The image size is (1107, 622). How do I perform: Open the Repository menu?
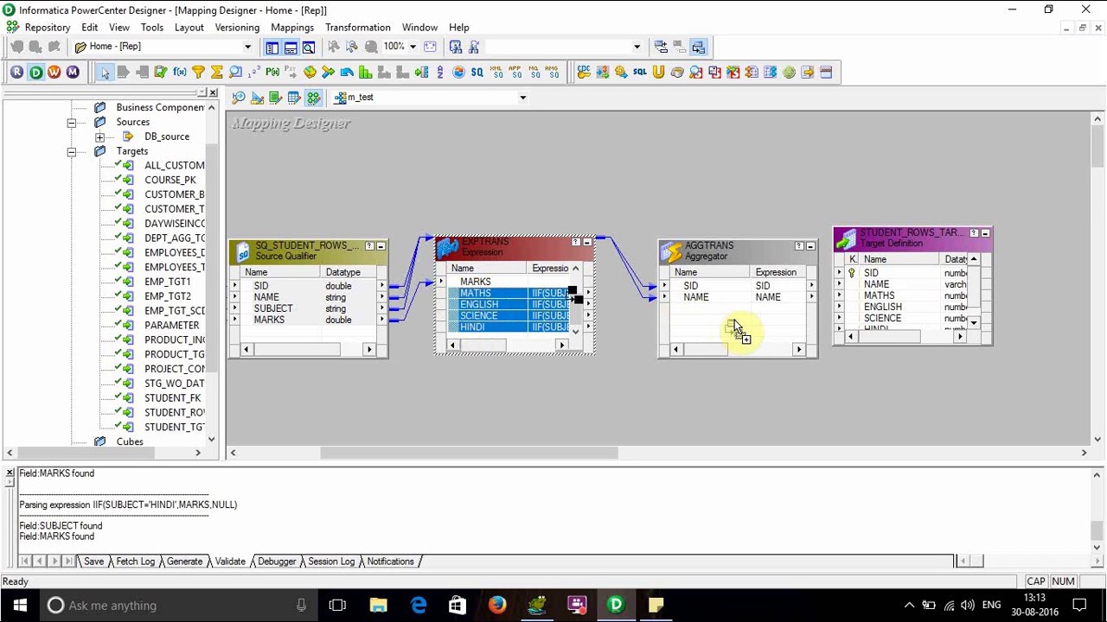(48, 28)
